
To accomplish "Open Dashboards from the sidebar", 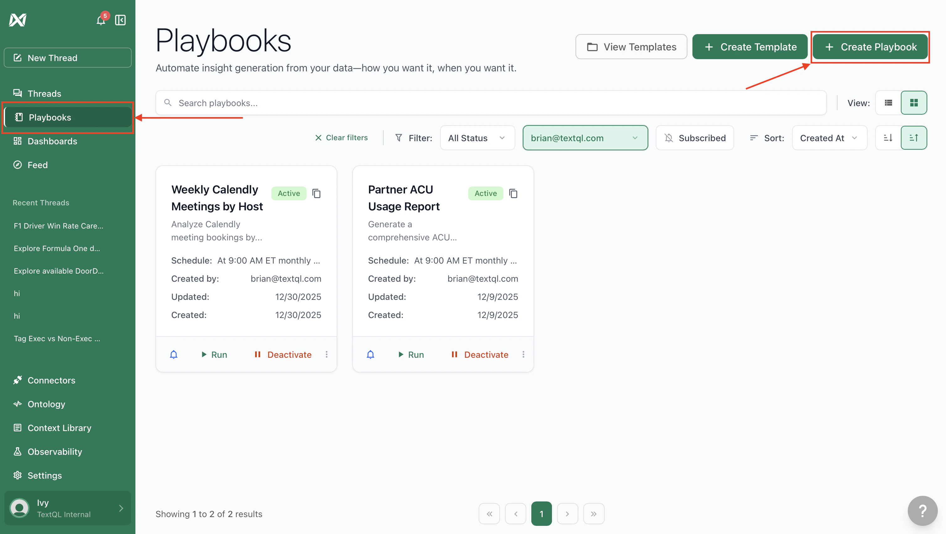I will 52,141.
